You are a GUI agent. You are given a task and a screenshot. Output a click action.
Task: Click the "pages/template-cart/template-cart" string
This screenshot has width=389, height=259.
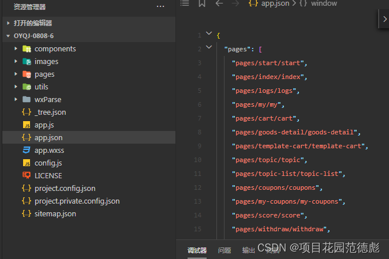[298, 147]
